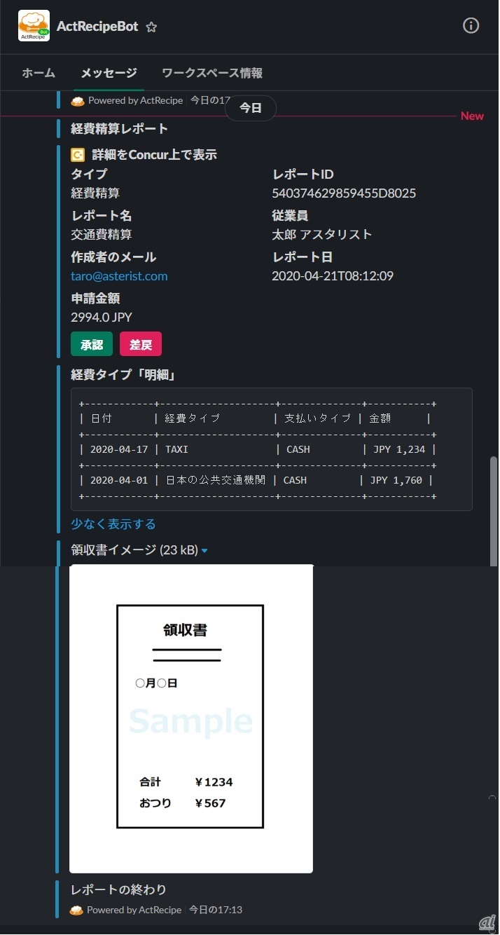Image resolution: width=500 pixels, height=935 pixels.
Task: Click report ID 540374629859455D8025
Action: 344,193
